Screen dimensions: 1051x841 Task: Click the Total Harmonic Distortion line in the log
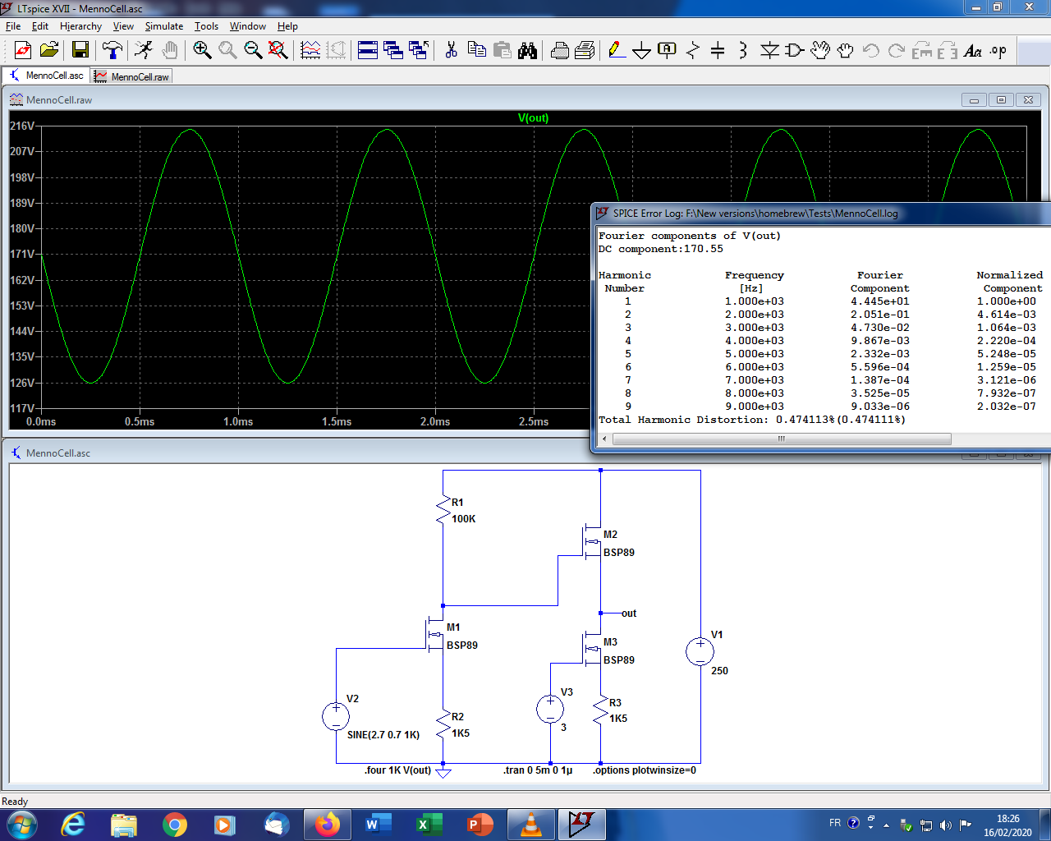click(751, 420)
